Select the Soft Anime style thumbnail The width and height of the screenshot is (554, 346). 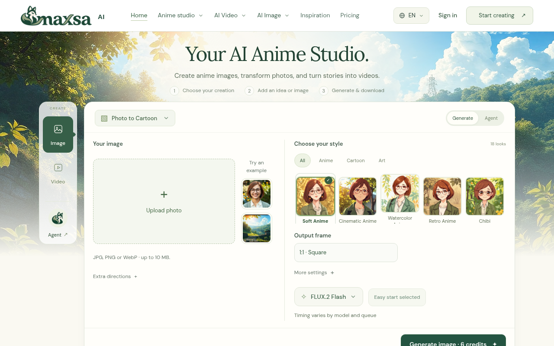click(315, 196)
